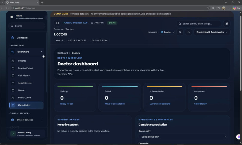Click the Public Queue people icon

click(x=13, y=98)
